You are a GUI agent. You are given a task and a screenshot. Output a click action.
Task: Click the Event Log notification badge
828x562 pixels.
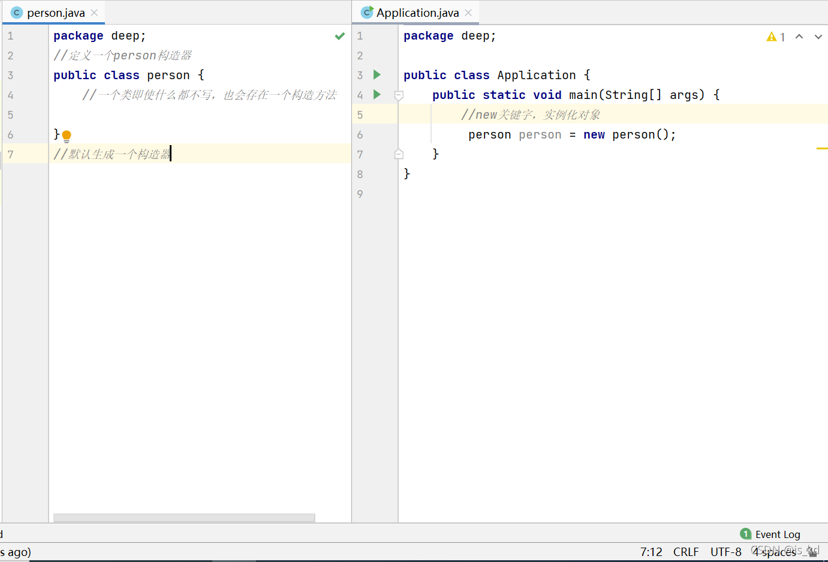(x=746, y=534)
